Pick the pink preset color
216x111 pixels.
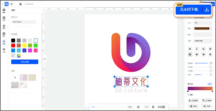point(36,50)
